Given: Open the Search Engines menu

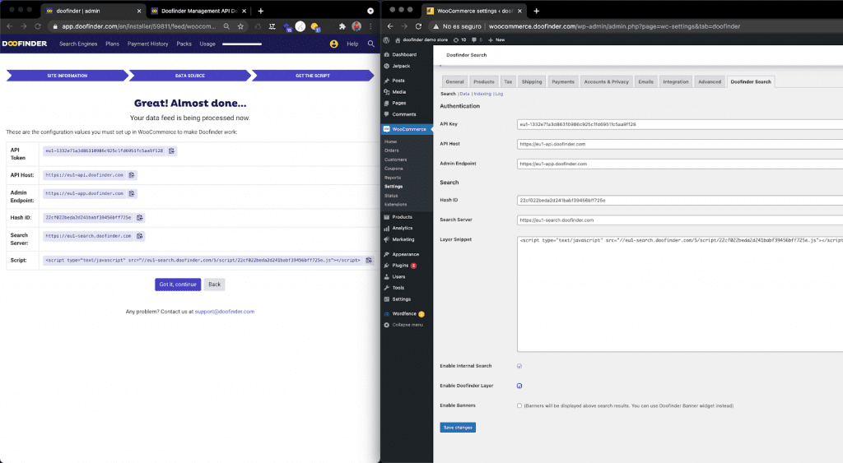Looking at the screenshot, I should [x=79, y=44].
